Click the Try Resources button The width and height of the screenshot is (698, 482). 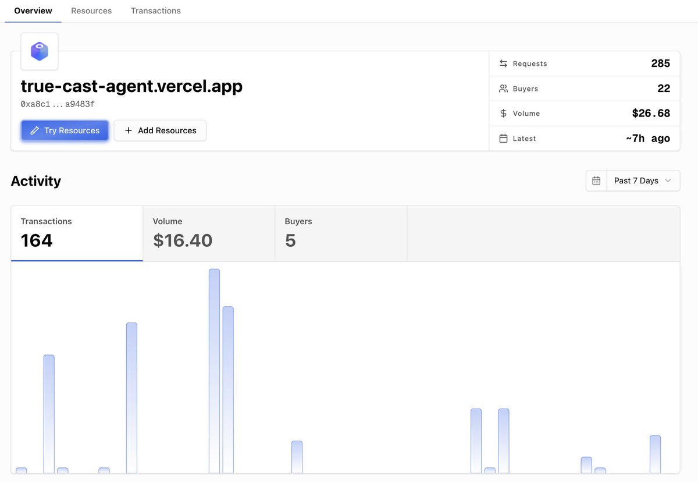click(x=65, y=130)
